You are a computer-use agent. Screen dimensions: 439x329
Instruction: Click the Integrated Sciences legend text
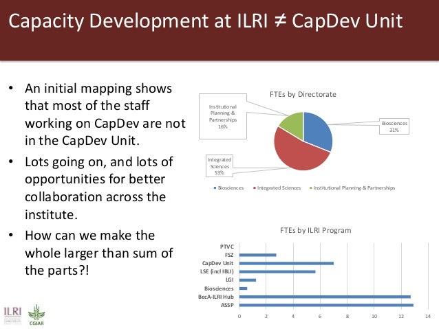click(279, 188)
